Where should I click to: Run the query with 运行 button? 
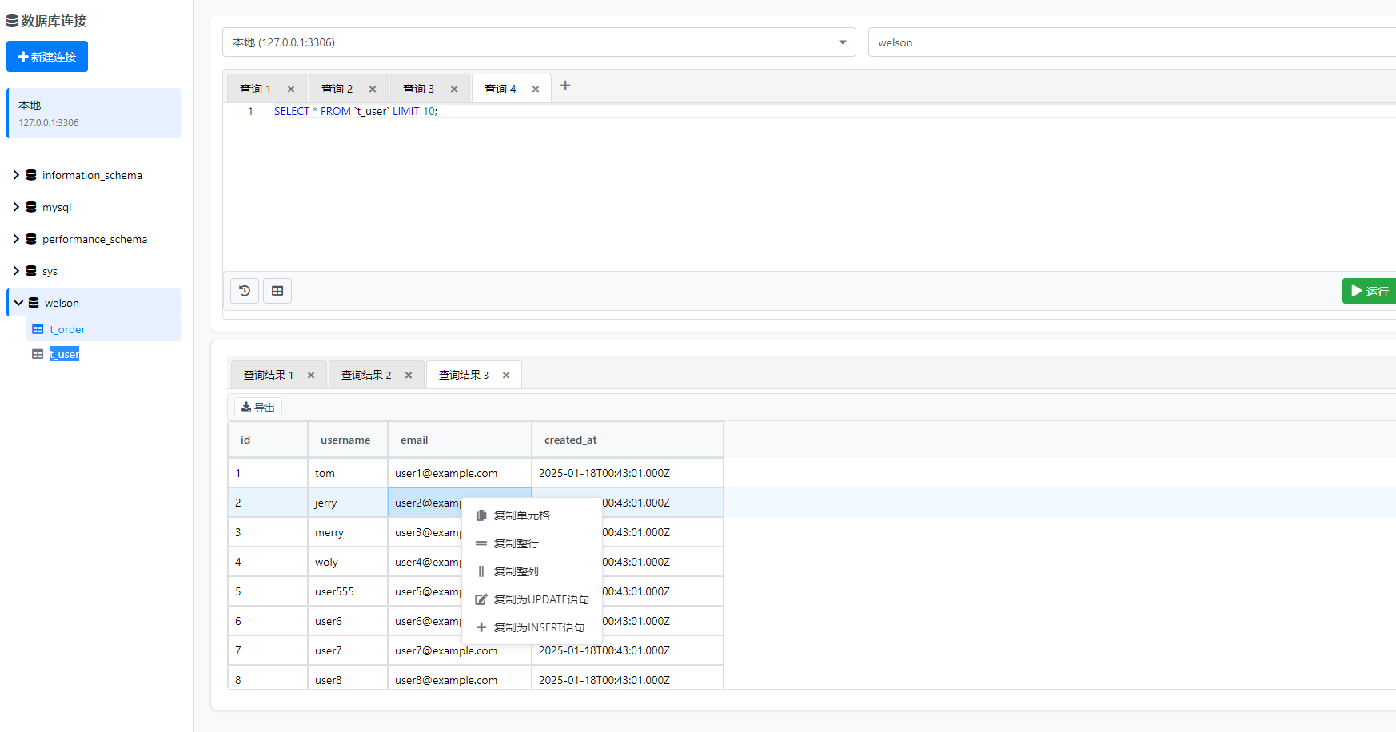1369,291
